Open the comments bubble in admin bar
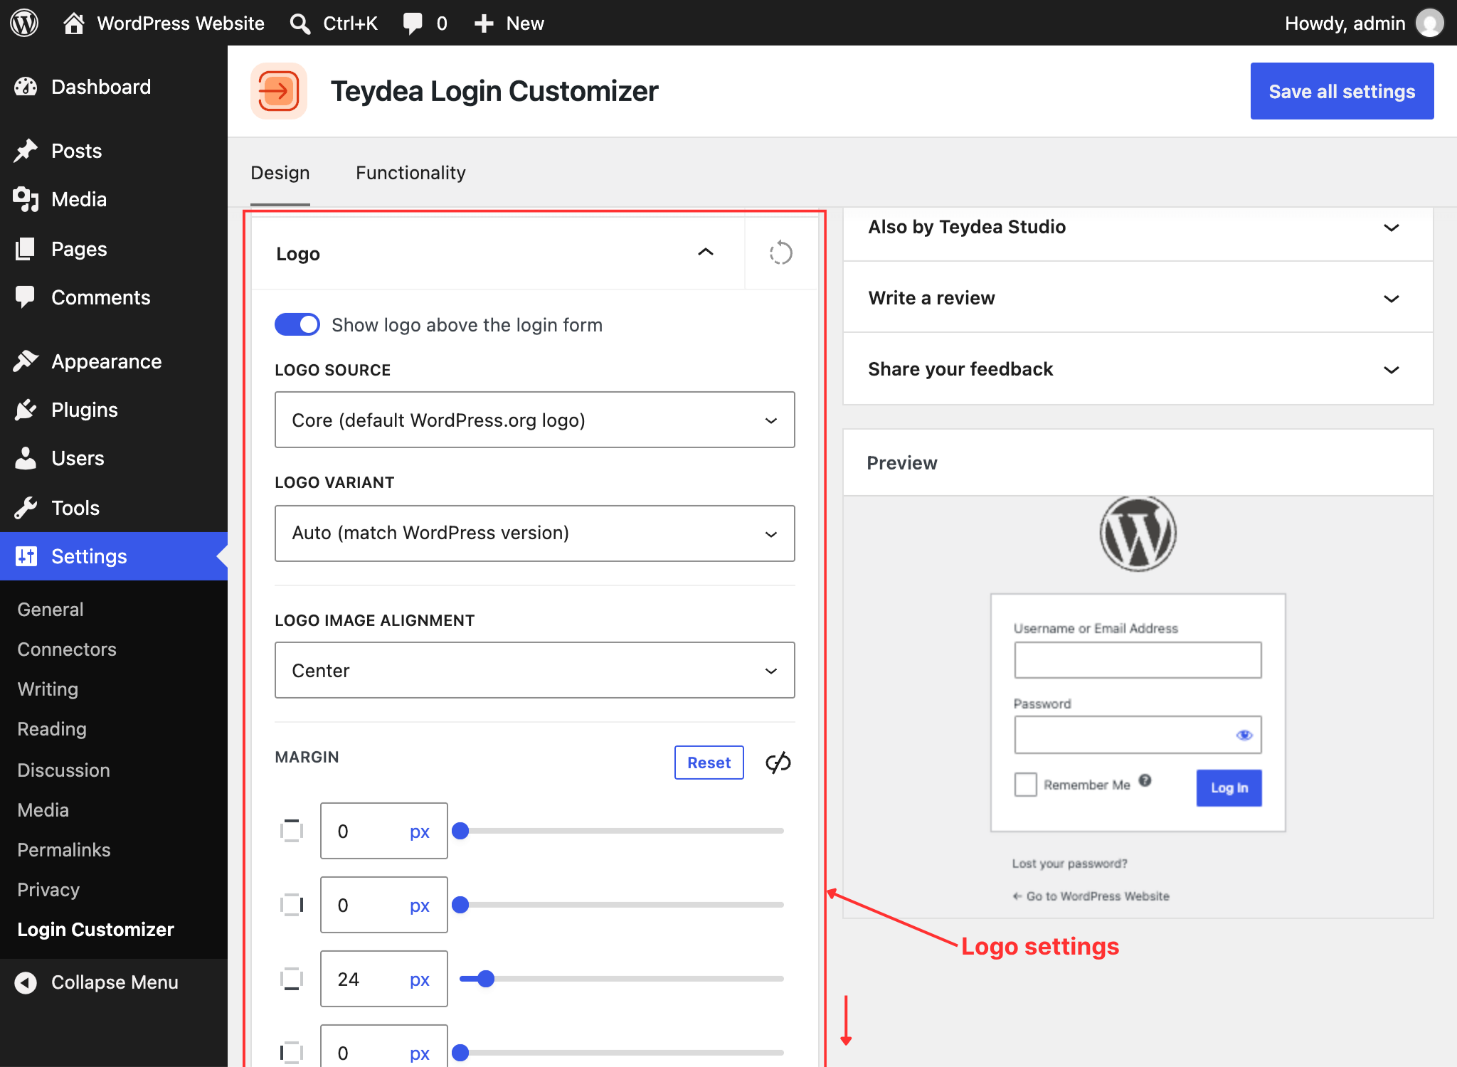 (413, 23)
